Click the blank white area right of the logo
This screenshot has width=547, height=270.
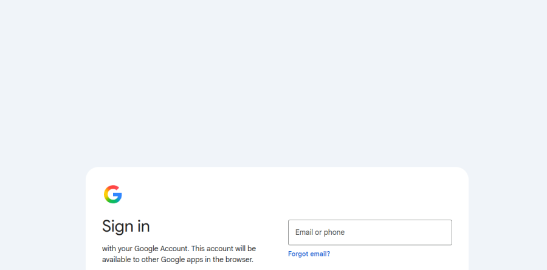point(279,194)
